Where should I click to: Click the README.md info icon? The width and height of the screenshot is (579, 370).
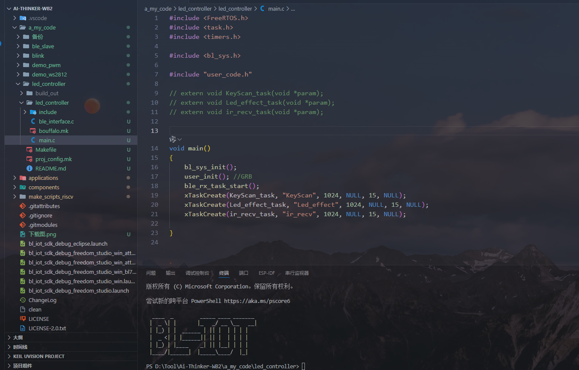click(30, 168)
